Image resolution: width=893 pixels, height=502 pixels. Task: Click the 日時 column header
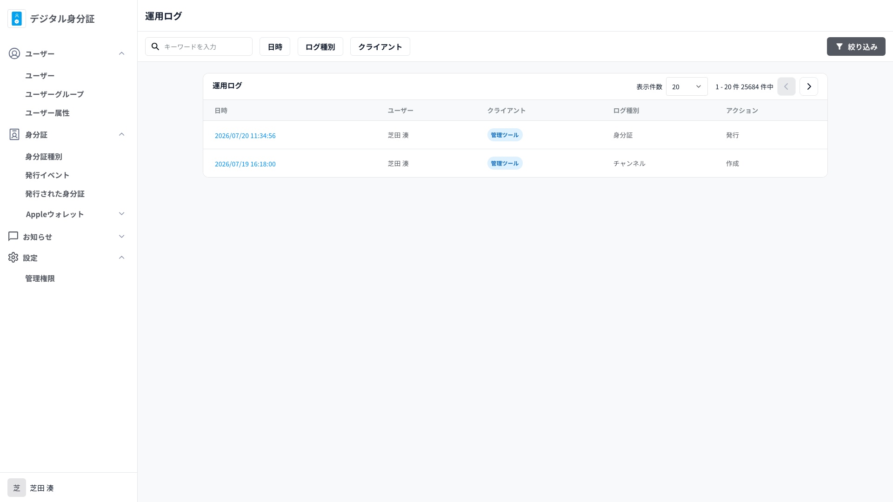point(221,111)
